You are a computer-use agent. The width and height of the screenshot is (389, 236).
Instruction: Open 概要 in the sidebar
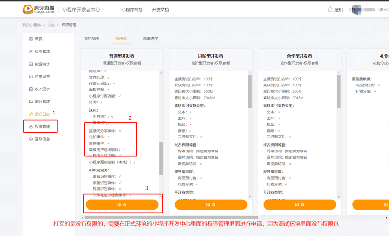click(39, 39)
